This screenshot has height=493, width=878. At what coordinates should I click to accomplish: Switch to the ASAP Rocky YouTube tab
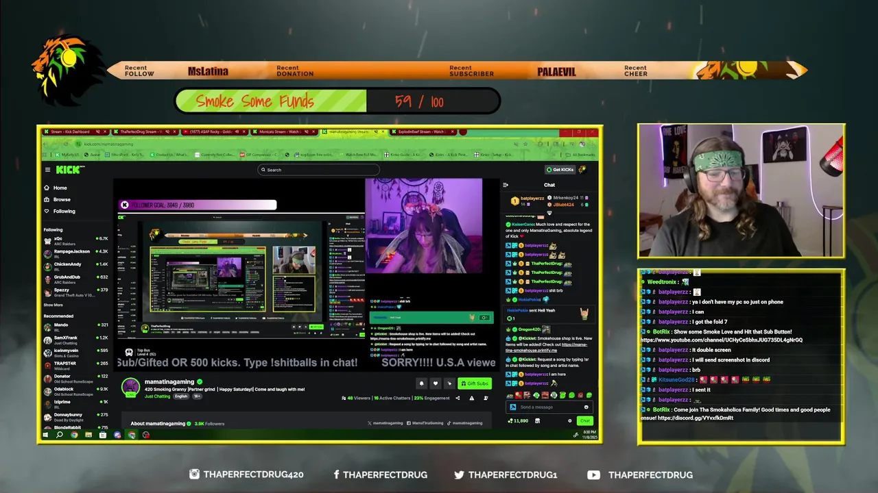point(215,131)
